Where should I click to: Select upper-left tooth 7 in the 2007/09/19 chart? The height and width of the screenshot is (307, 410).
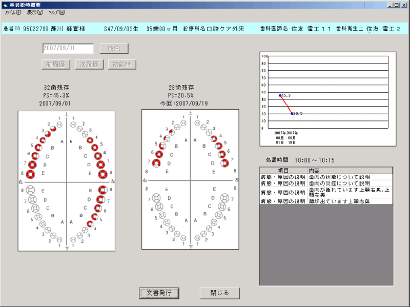click(224, 163)
